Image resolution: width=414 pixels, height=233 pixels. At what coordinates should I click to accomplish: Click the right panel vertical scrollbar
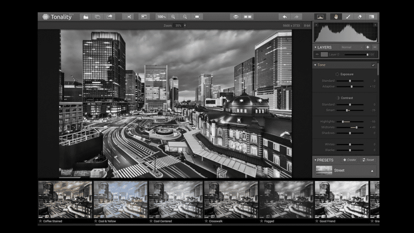378,69
